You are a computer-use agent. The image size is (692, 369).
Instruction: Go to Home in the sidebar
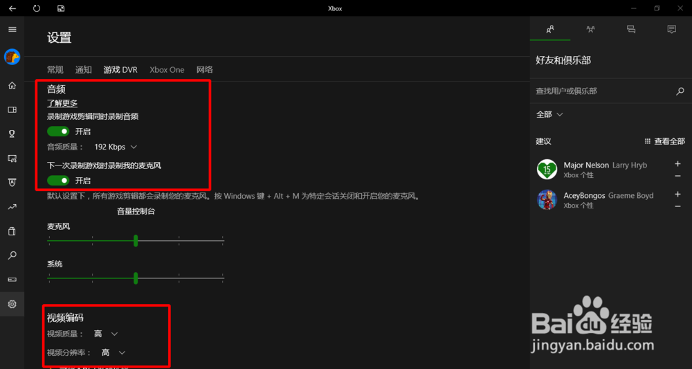coord(12,86)
